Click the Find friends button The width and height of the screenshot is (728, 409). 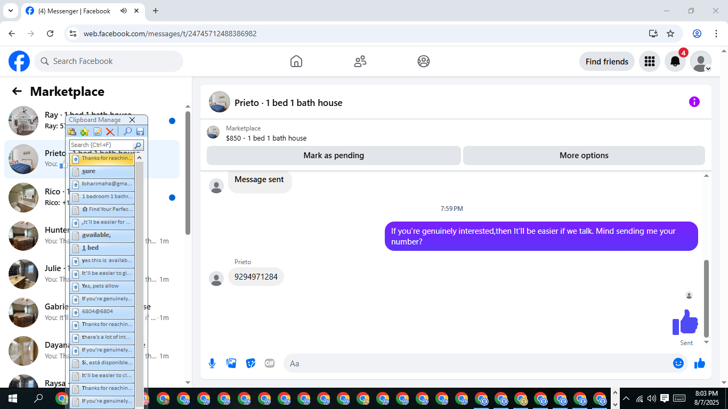pyautogui.click(x=606, y=61)
